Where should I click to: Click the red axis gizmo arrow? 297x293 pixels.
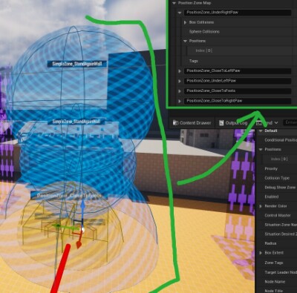79,241
